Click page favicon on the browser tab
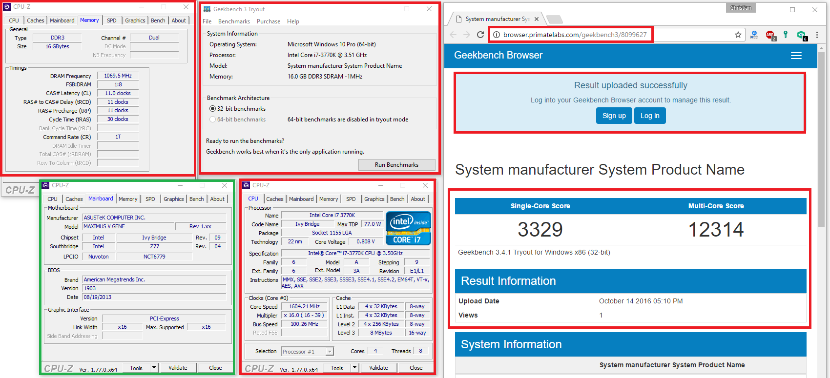The image size is (830, 378). pos(458,19)
